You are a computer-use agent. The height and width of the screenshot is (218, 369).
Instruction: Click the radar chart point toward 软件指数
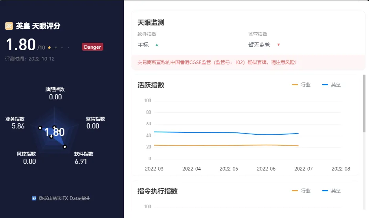point(65,147)
